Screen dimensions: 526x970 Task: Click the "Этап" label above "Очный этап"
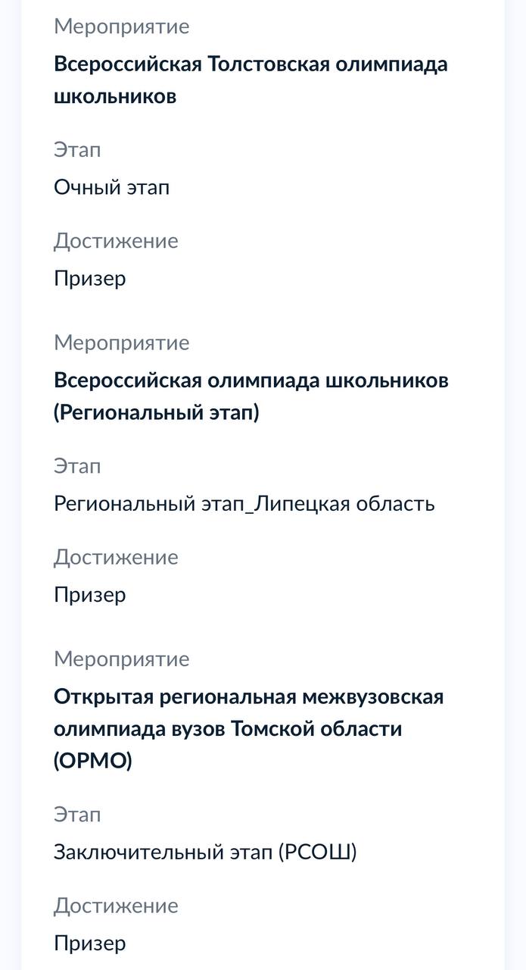76,149
